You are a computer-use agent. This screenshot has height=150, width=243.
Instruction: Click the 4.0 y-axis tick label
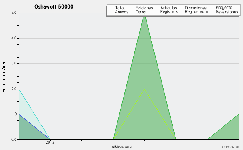pyautogui.click(x=14, y=38)
